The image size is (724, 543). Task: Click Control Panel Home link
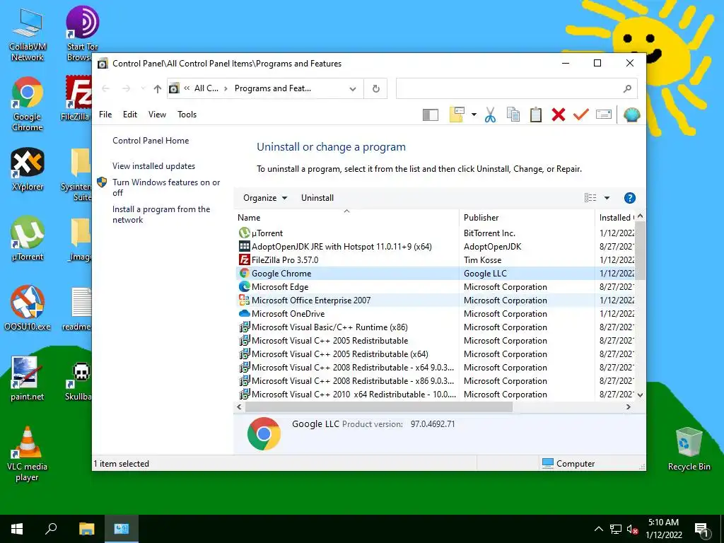pos(151,141)
